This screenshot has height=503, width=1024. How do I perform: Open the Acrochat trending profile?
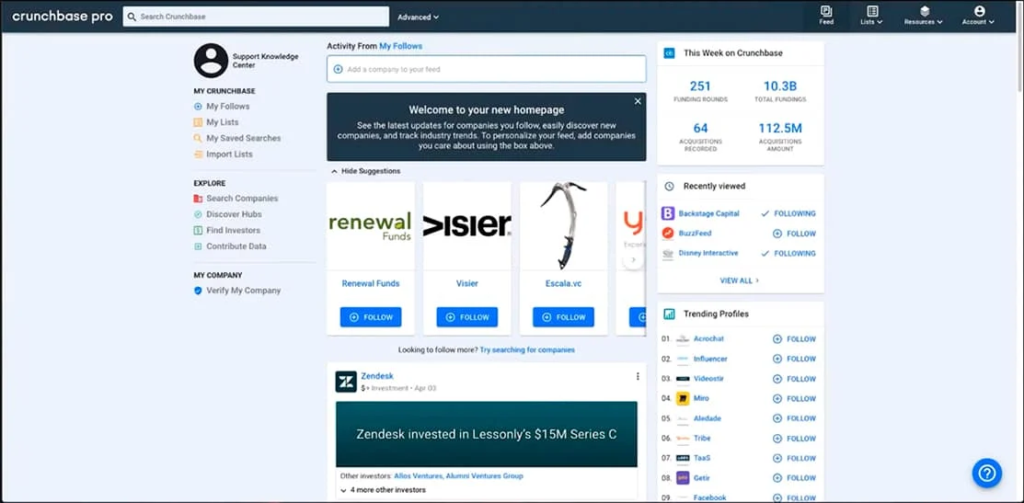point(708,338)
